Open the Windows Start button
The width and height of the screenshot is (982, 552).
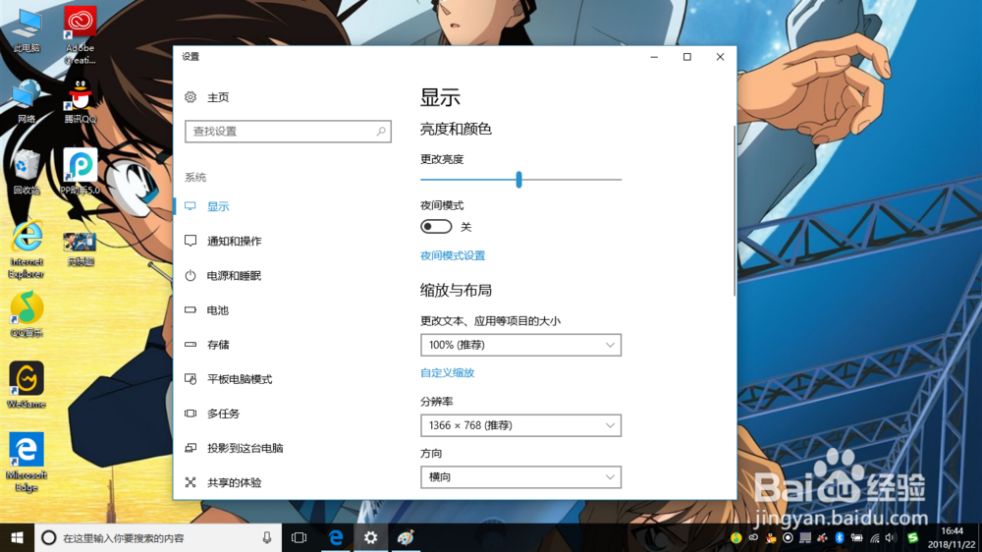coord(17,537)
